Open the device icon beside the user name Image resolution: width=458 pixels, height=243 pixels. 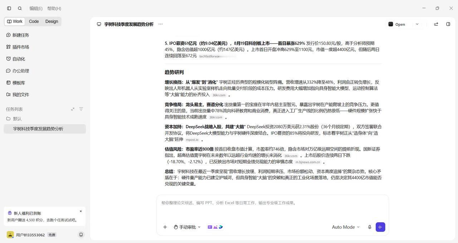pyautogui.click(x=81, y=235)
